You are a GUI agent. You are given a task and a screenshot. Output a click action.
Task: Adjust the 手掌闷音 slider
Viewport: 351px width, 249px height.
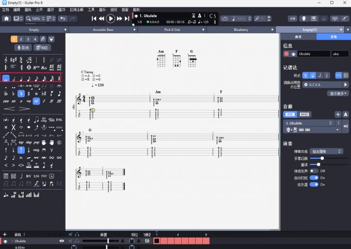click(323, 158)
